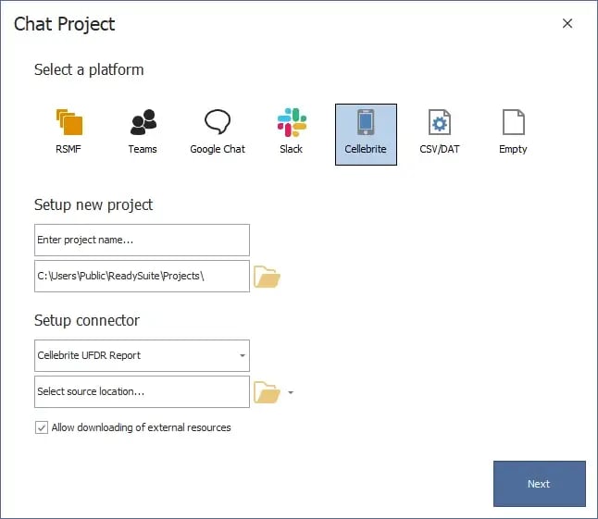Edit the project path field
The width and height of the screenshot is (598, 519).
point(142,277)
